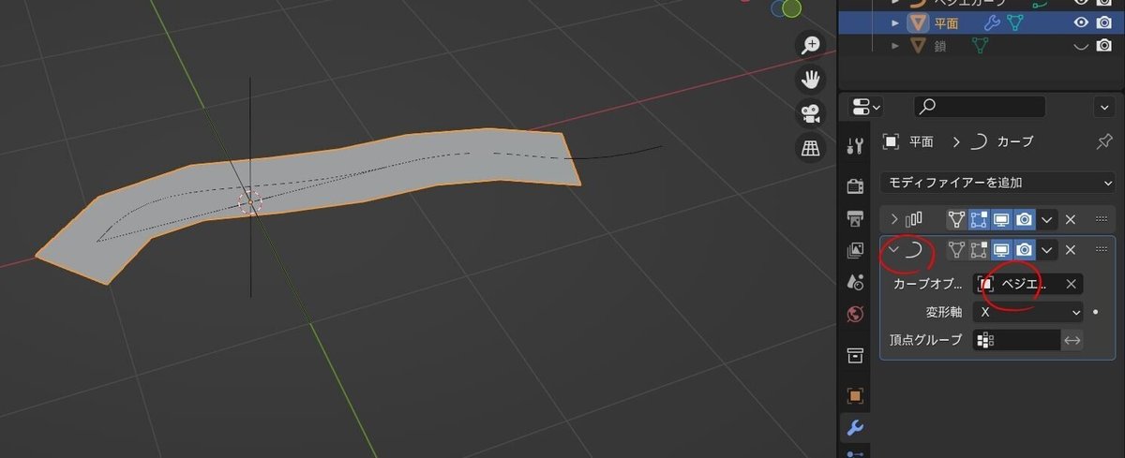Image resolution: width=1125 pixels, height=458 pixels.
Task: Click the properties search field
Action: 979,106
